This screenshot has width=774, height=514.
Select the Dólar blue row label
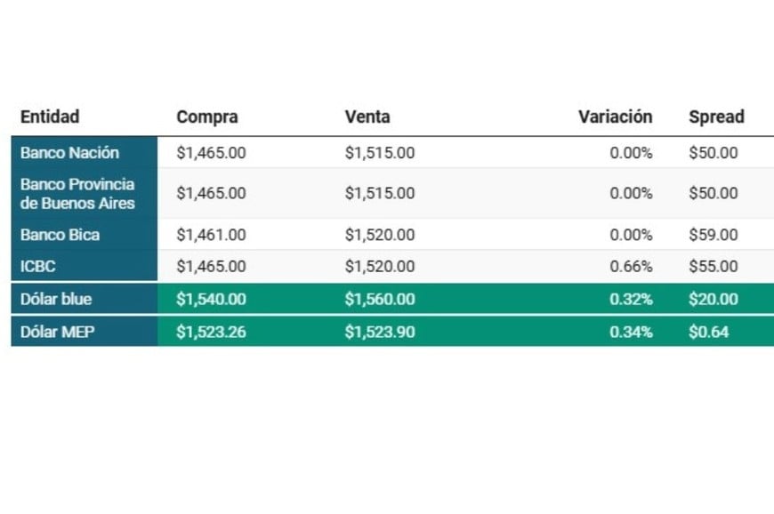coord(56,299)
